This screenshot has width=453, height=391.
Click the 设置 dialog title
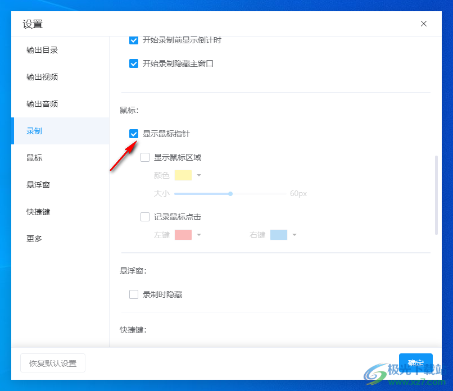[x=33, y=24]
